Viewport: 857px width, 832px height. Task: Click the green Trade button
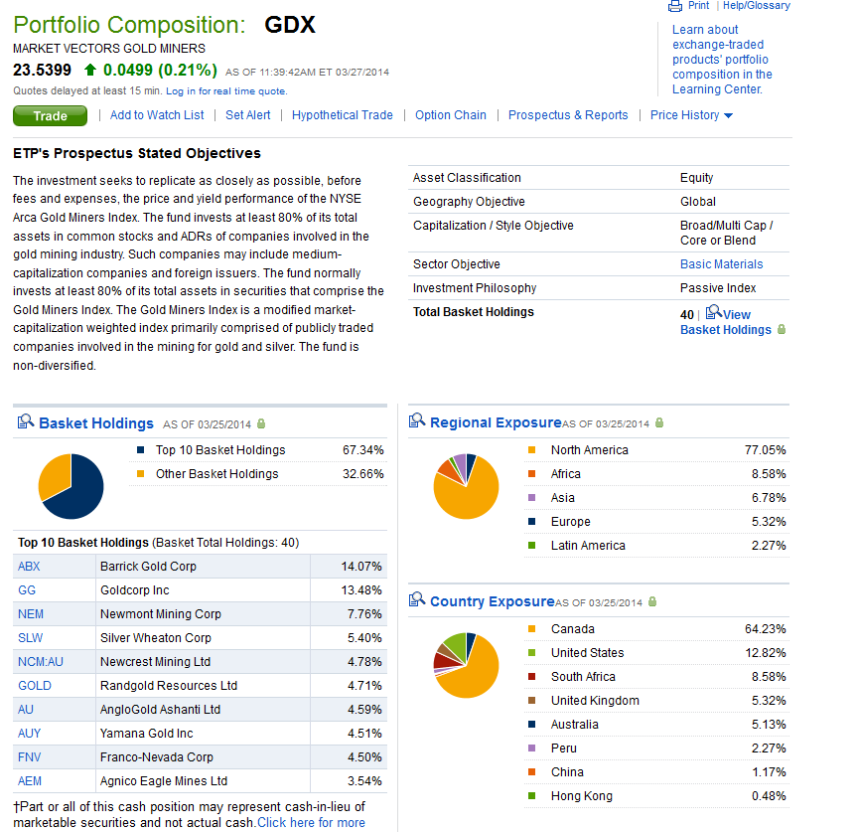pos(50,115)
